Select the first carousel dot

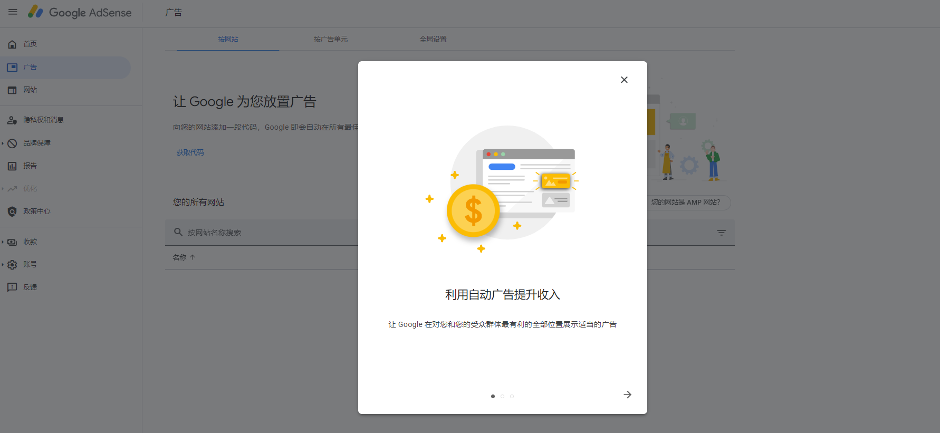(x=493, y=396)
